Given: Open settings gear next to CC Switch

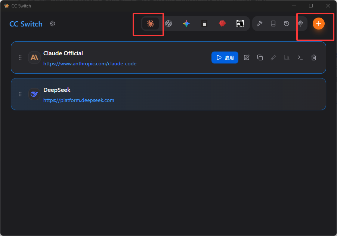Looking at the screenshot, I should (x=52, y=24).
